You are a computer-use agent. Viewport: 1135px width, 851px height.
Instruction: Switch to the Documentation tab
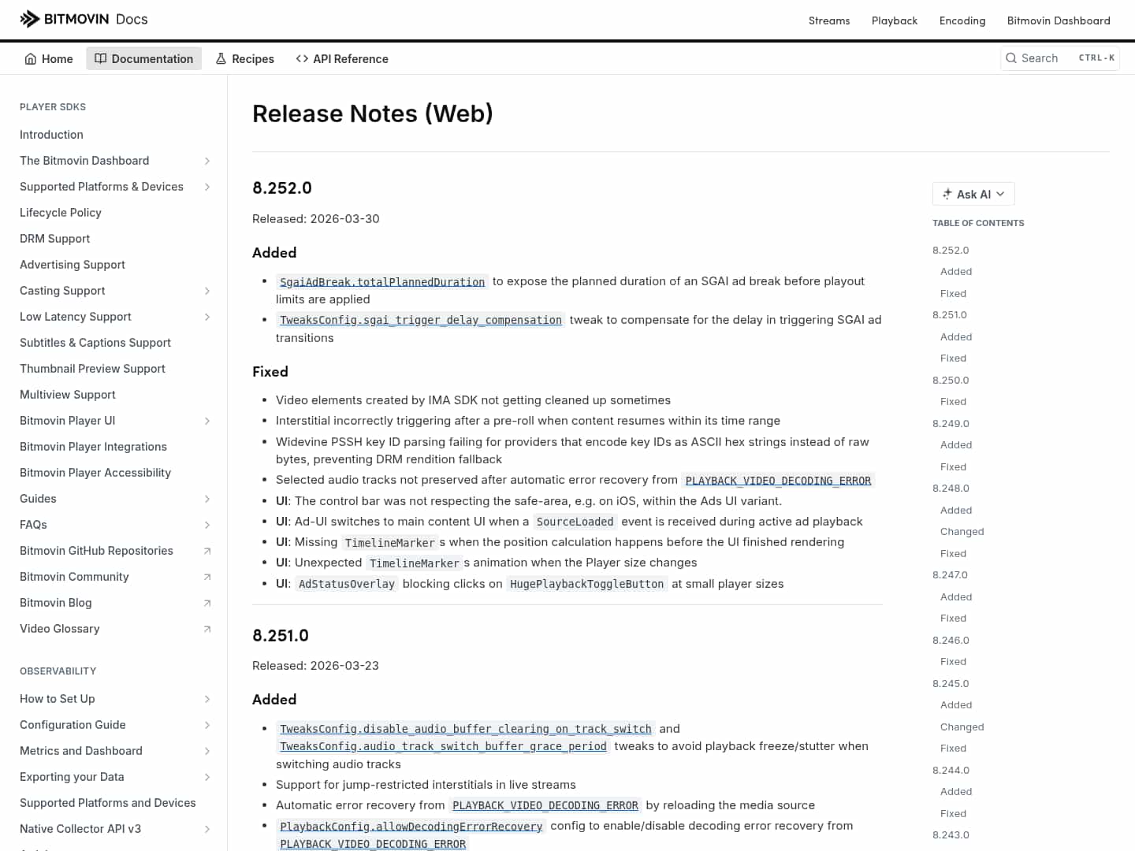(143, 58)
